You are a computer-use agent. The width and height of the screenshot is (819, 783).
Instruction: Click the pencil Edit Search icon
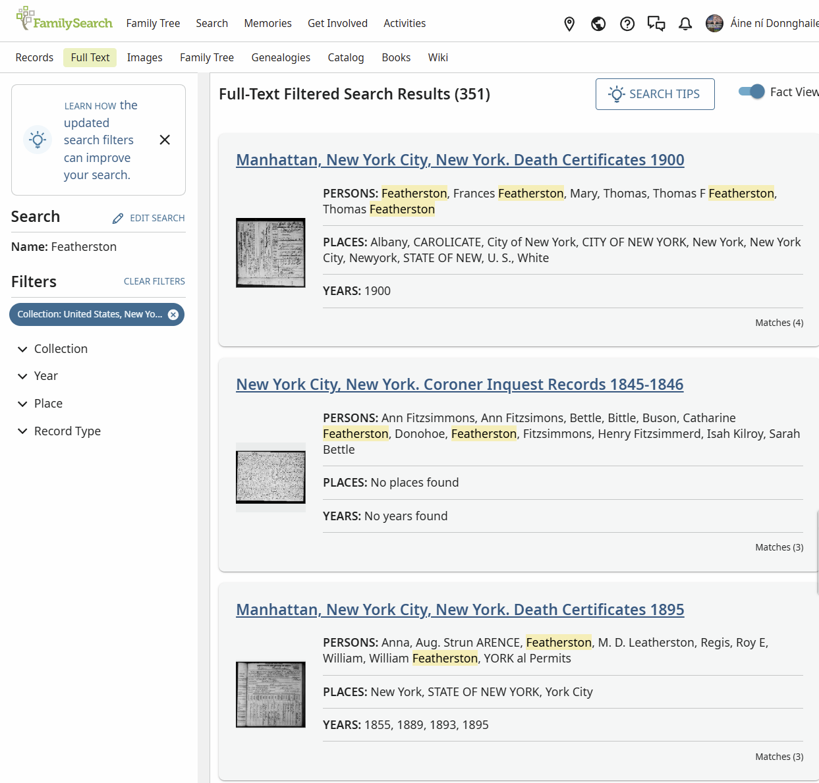(118, 219)
